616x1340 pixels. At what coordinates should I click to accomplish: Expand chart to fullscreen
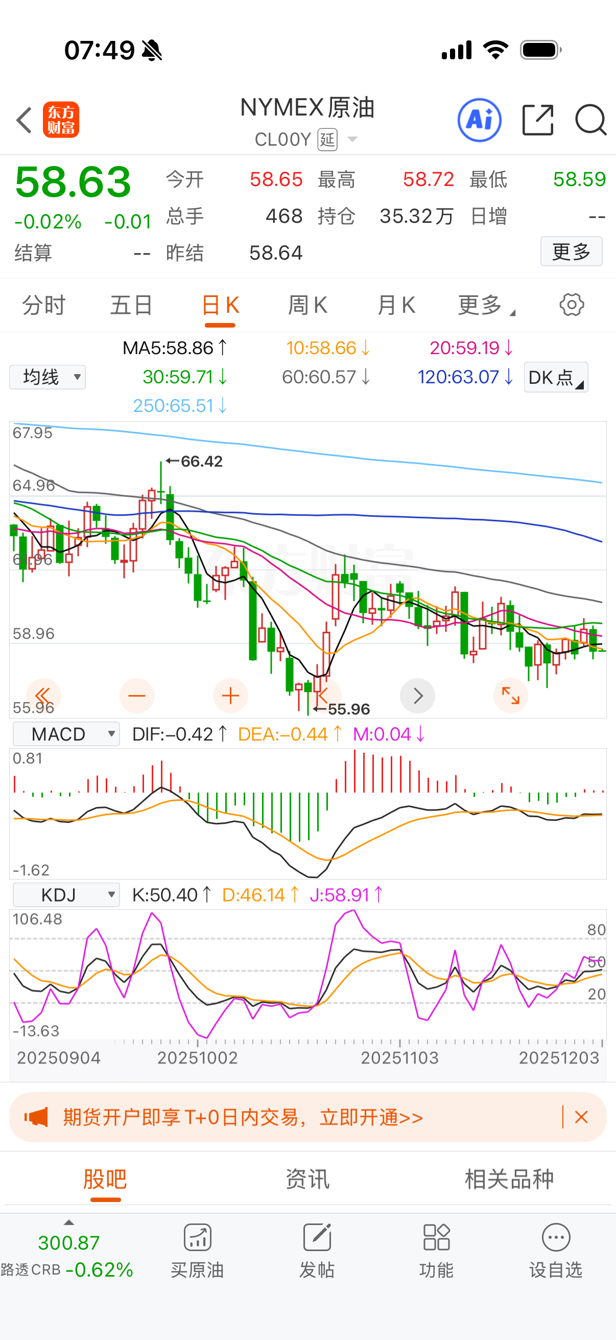pos(510,696)
